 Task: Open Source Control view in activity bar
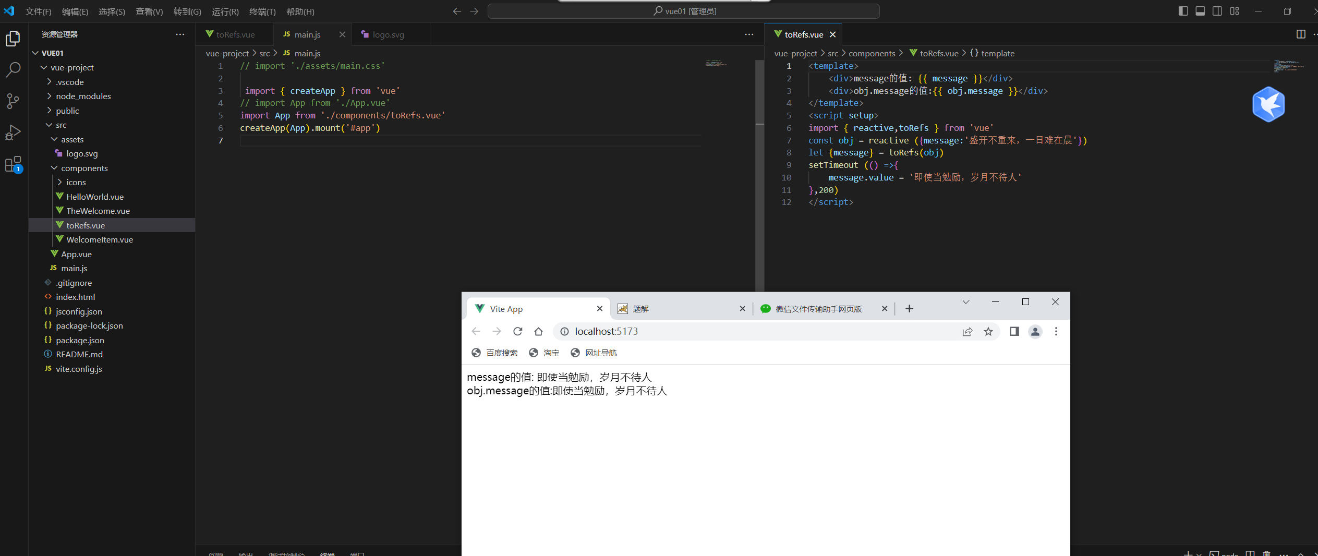(13, 101)
